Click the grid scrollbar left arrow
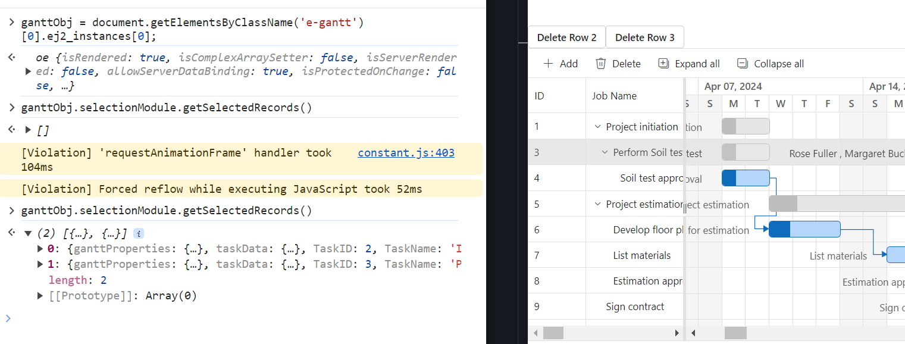Screen dimensions: 905x344 (536, 333)
